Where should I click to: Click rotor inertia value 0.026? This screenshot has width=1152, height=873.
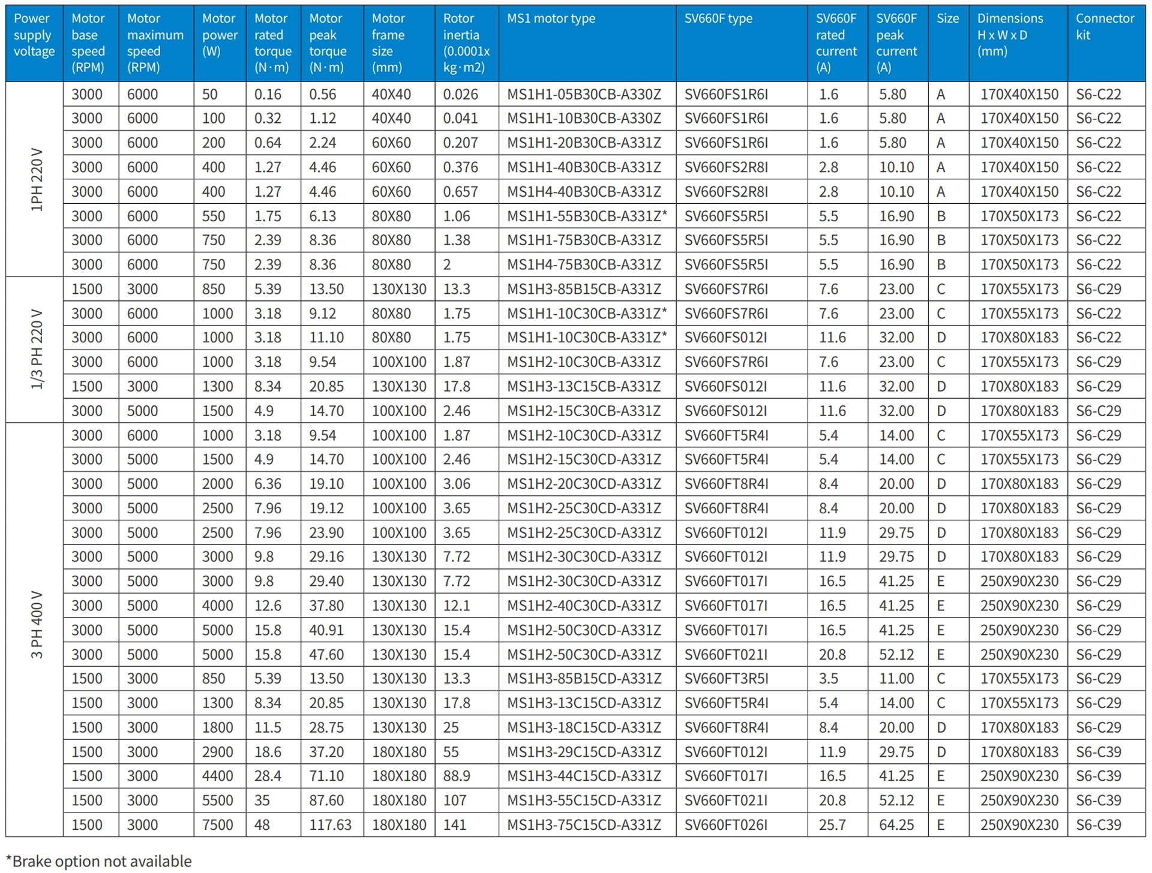pos(461,94)
